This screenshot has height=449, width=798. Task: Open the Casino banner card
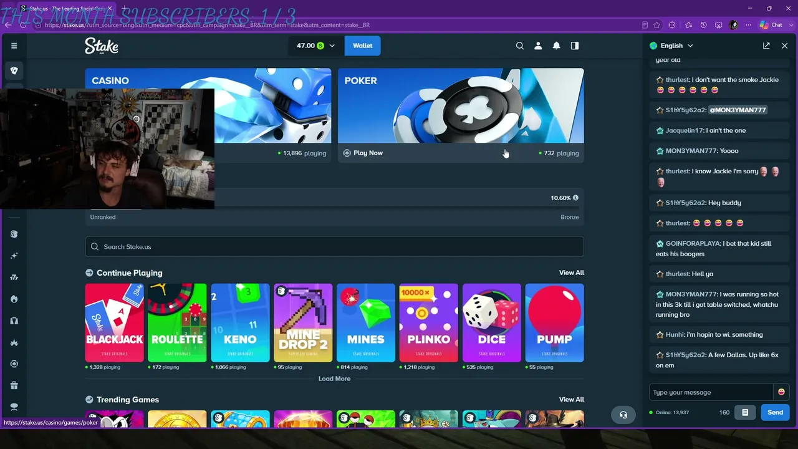point(273,115)
